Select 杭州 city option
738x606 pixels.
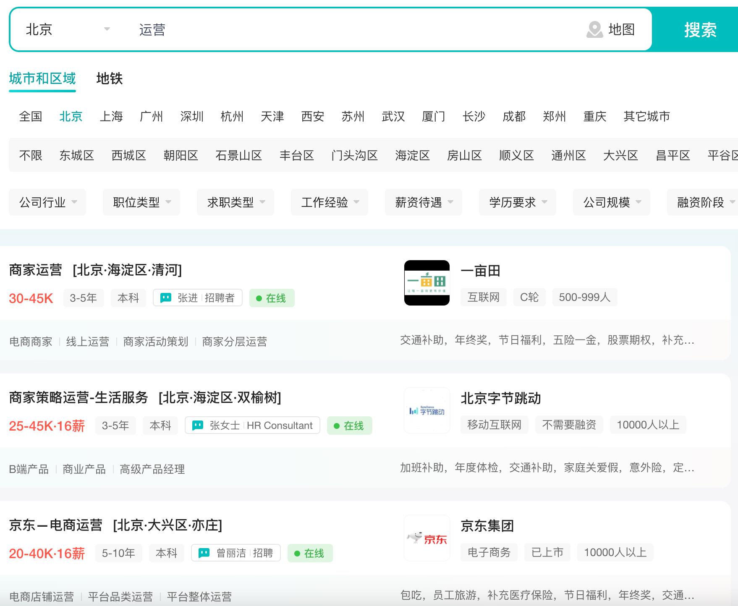(232, 116)
